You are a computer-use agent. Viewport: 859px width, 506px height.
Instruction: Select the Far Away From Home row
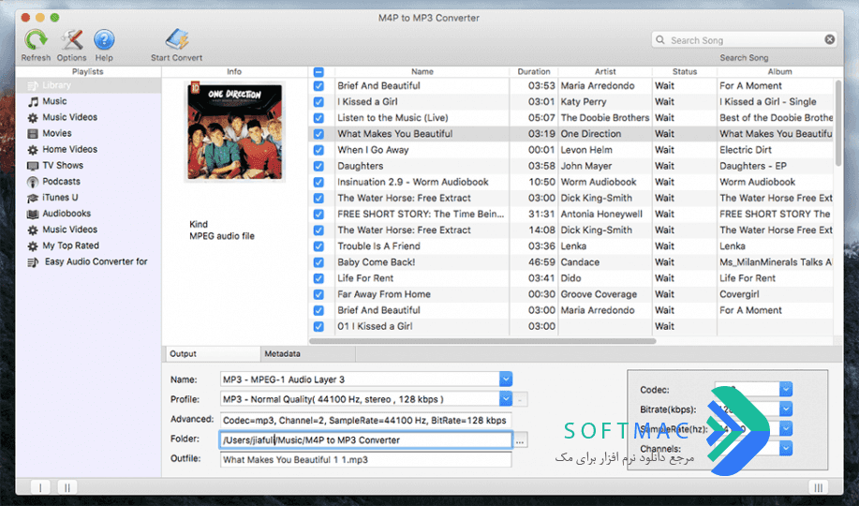point(572,294)
